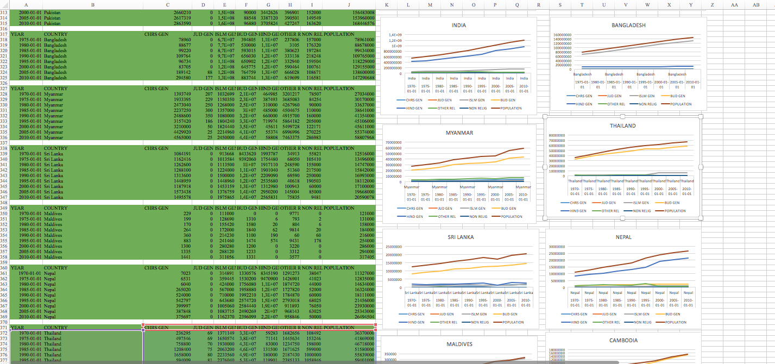The image size is (775, 364).
Task: Click the BANGLADESH chart title
Action: 628,25
